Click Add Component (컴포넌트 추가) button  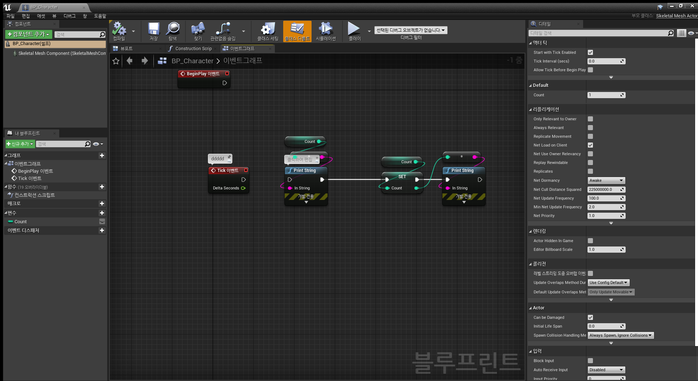pos(29,34)
